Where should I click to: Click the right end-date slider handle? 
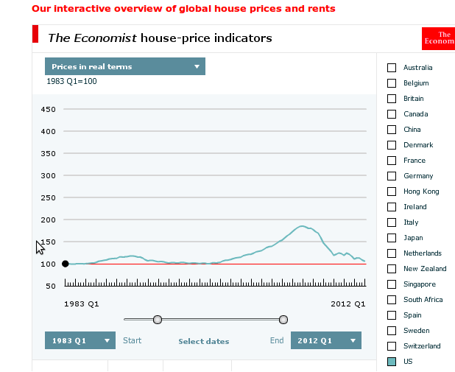283,319
